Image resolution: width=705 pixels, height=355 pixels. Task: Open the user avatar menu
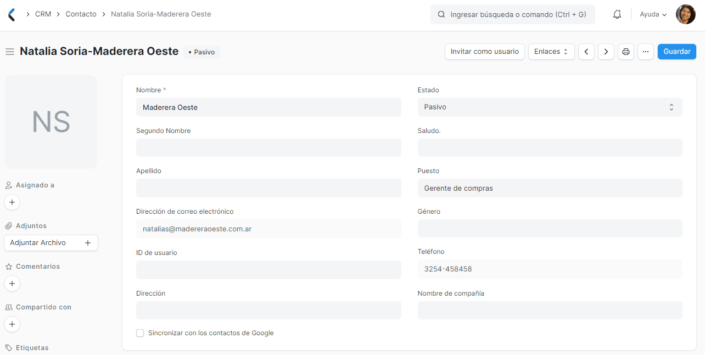pyautogui.click(x=685, y=14)
